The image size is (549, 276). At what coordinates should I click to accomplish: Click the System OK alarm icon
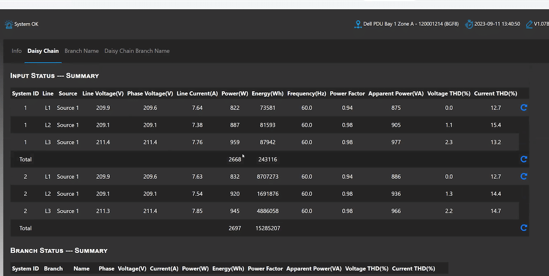coord(9,24)
